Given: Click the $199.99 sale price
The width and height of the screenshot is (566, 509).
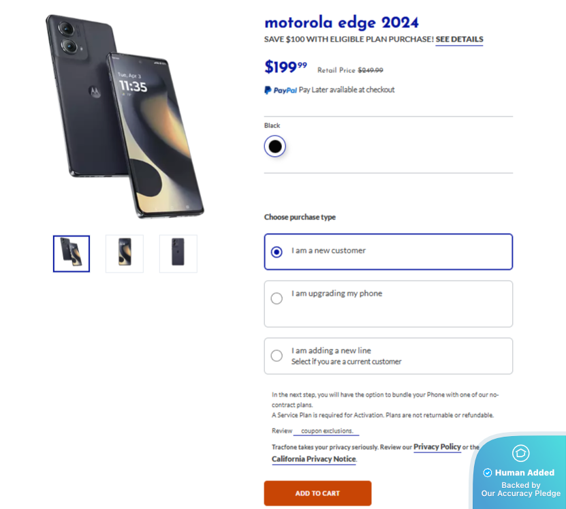Looking at the screenshot, I should tap(285, 67).
